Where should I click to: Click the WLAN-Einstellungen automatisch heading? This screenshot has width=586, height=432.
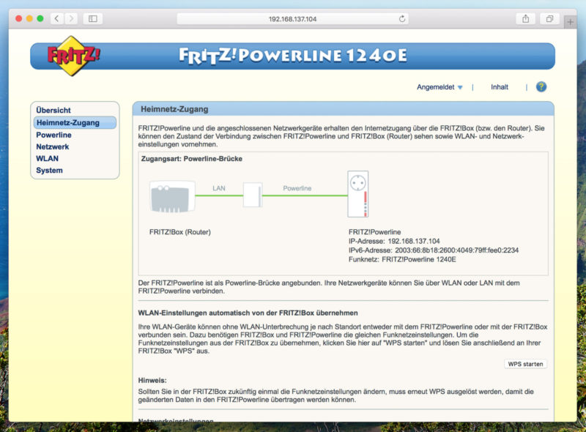(x=248, y=313)
